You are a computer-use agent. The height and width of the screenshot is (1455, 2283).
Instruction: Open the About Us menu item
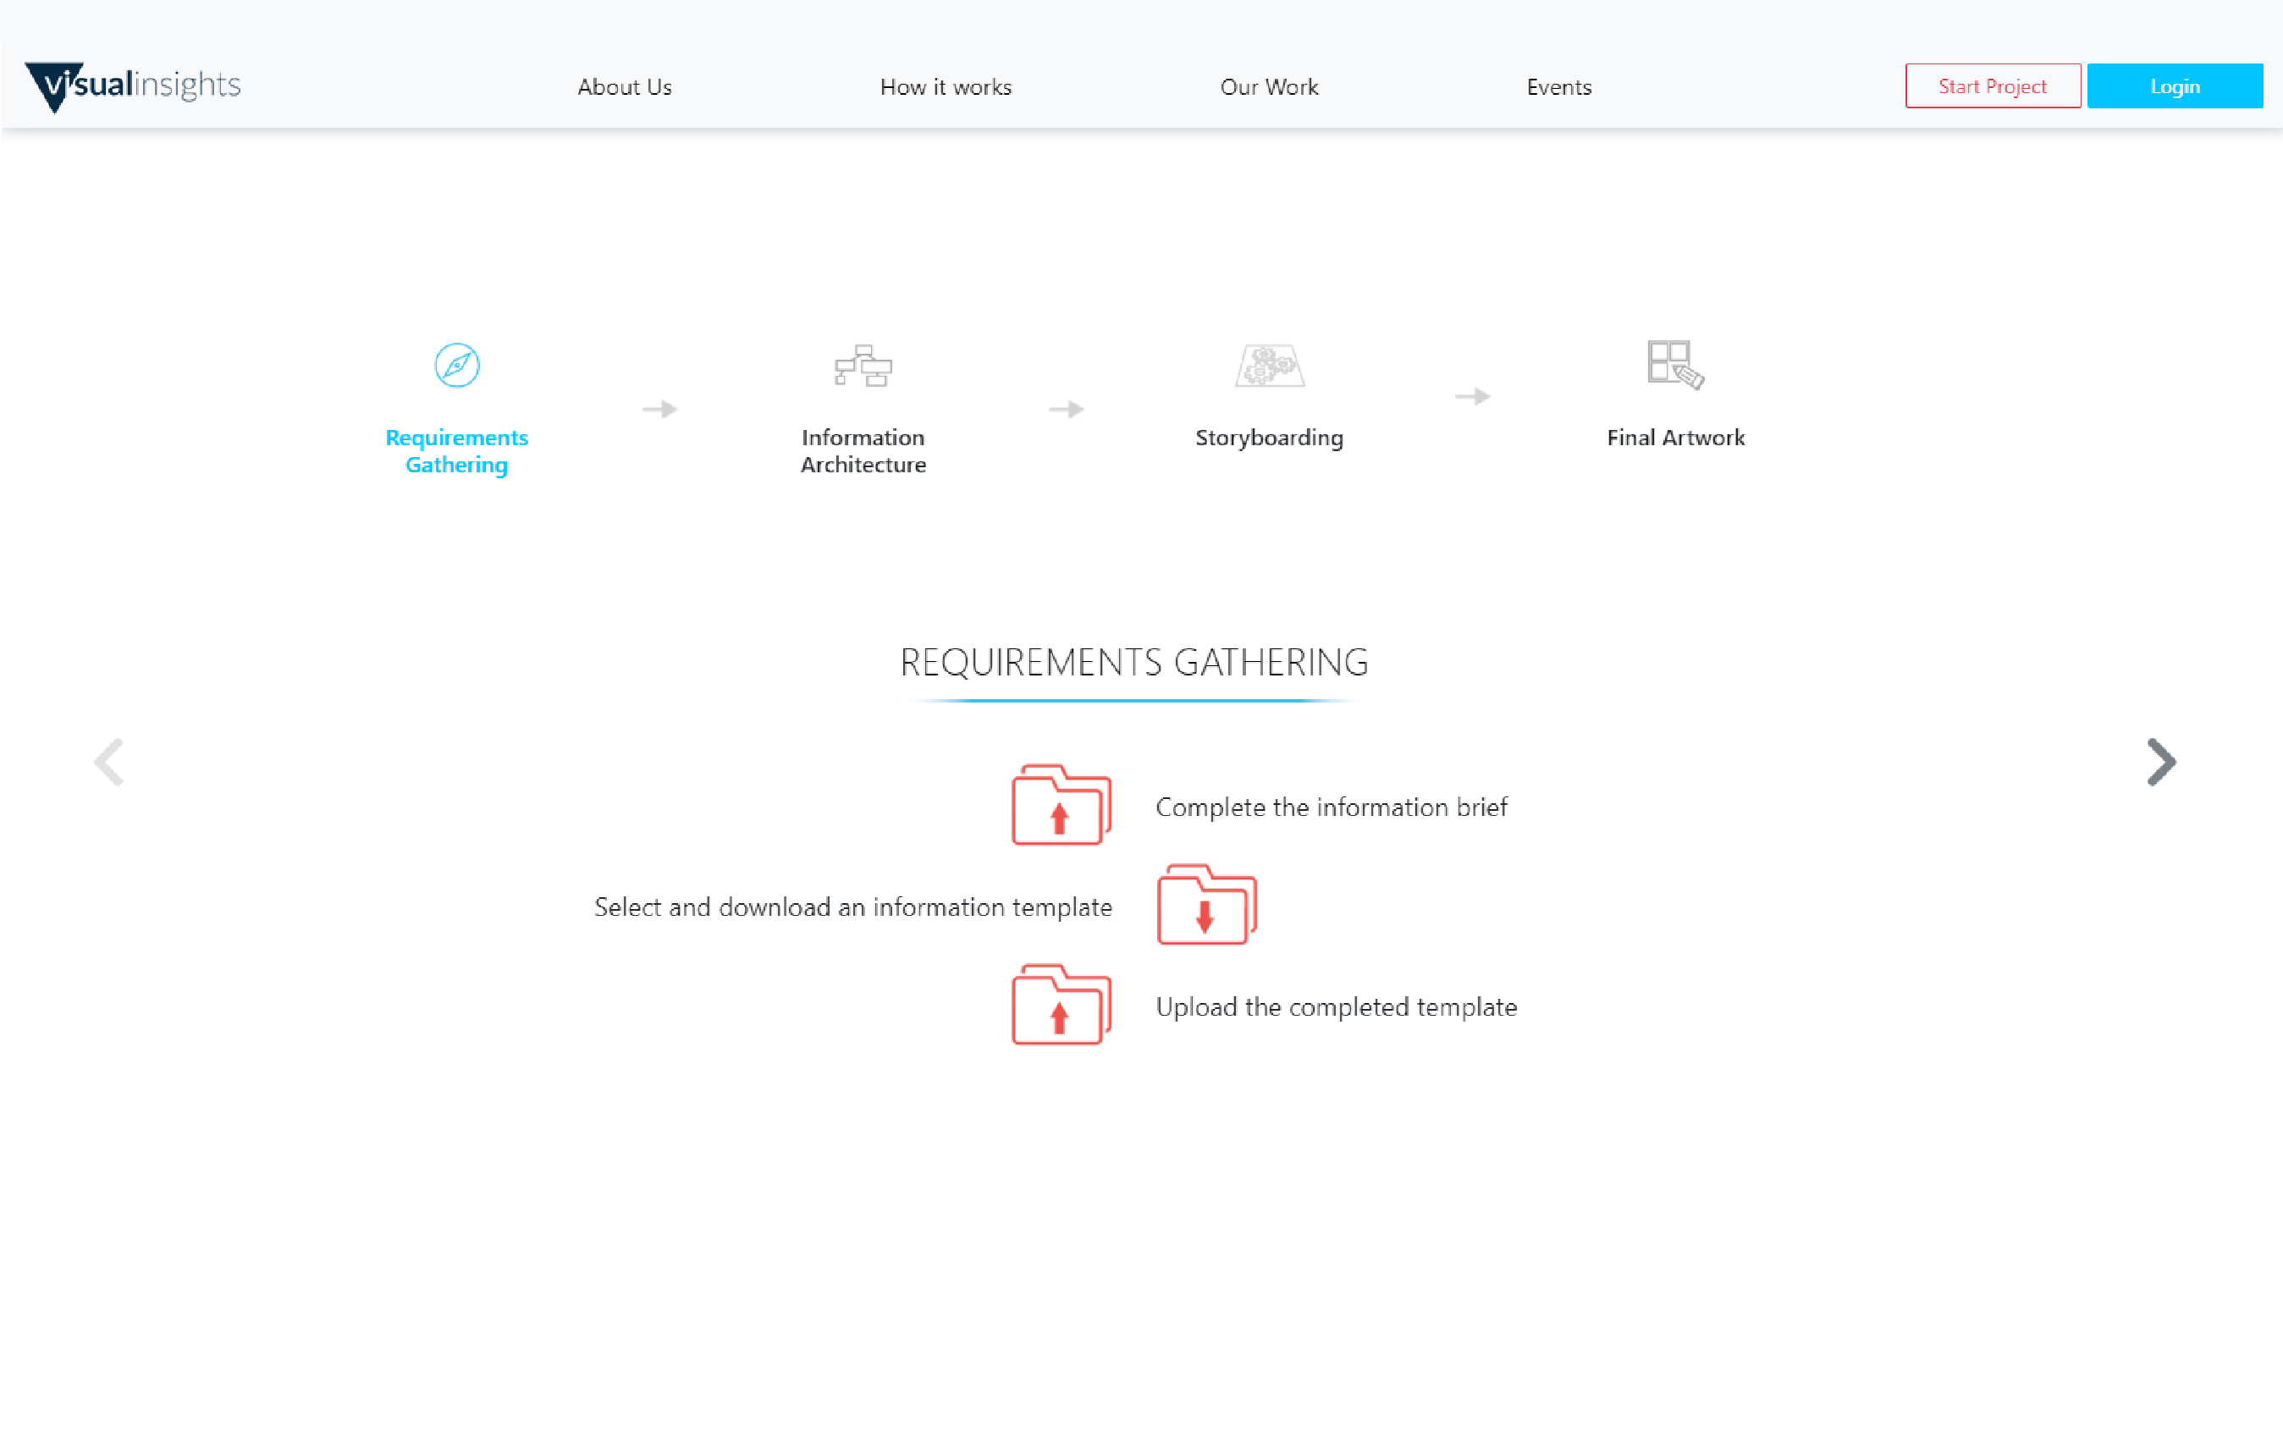(625, 87)
